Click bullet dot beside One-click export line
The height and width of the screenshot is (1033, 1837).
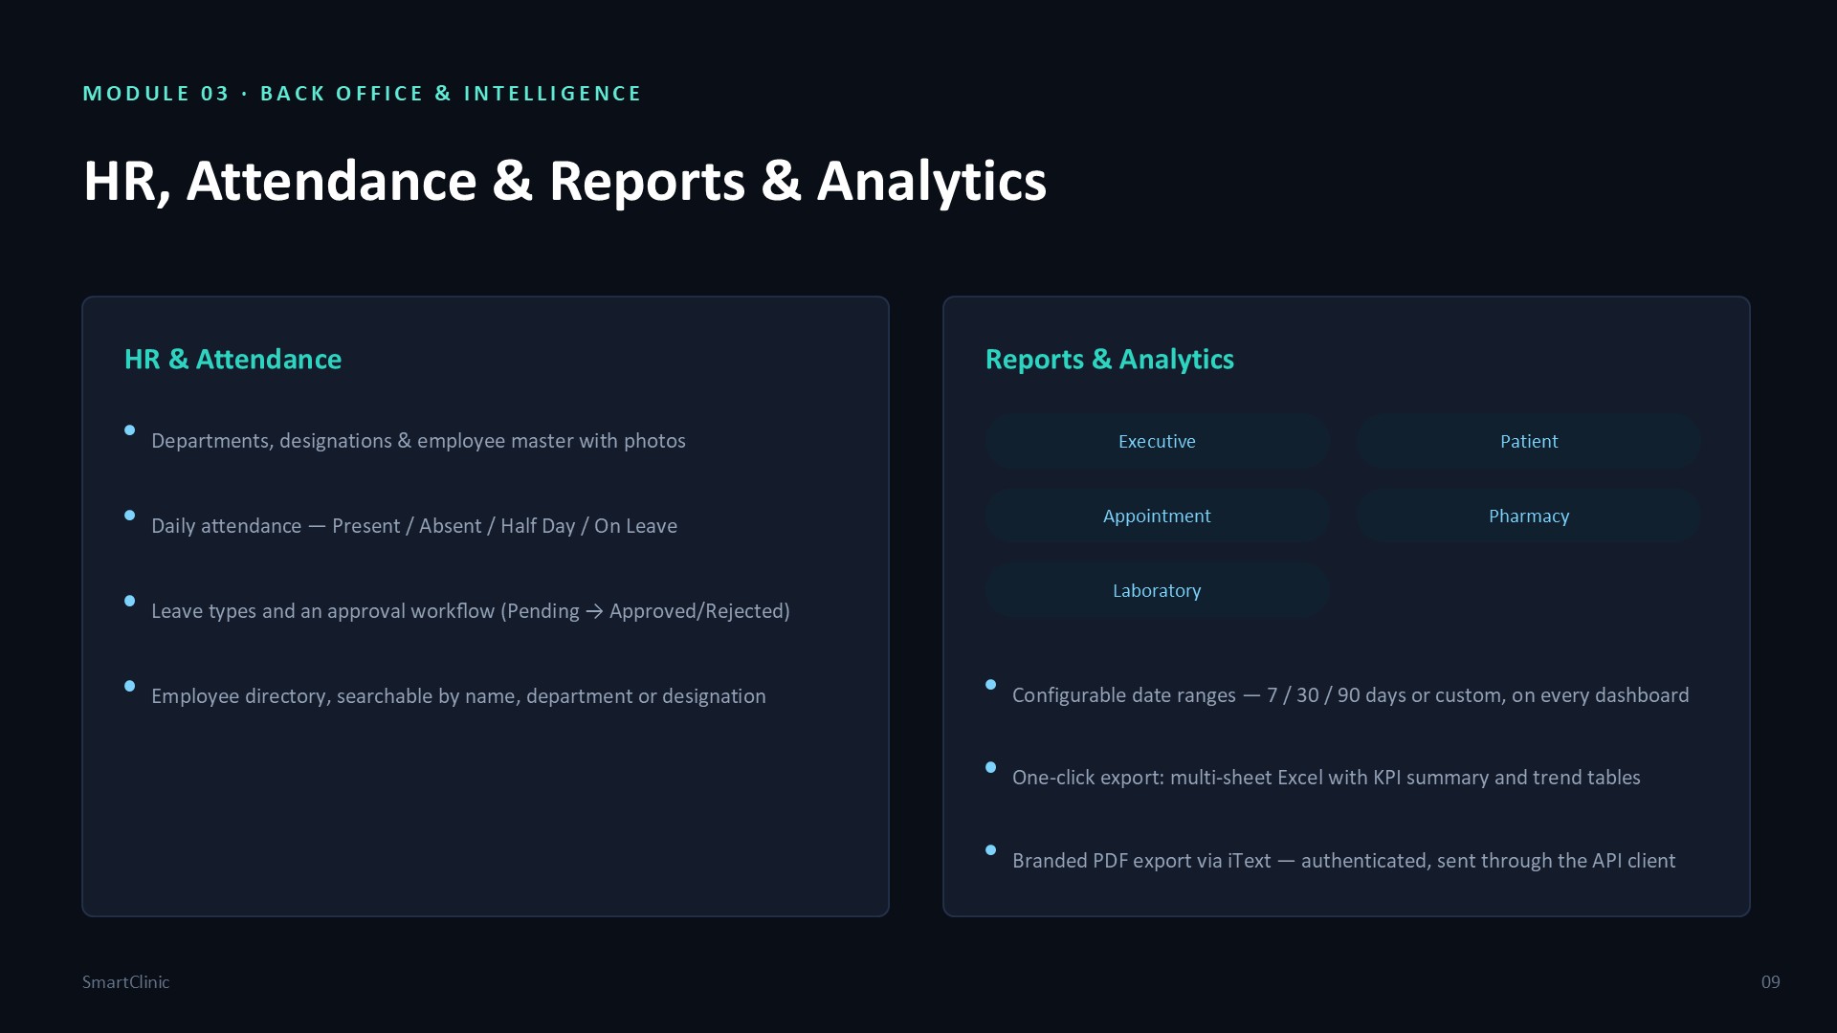pyautogui.click(x=991, y=767)
